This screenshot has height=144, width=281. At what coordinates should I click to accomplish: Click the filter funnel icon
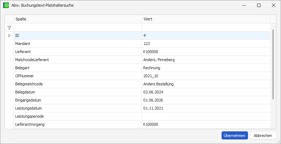click(x=9, y=28)
